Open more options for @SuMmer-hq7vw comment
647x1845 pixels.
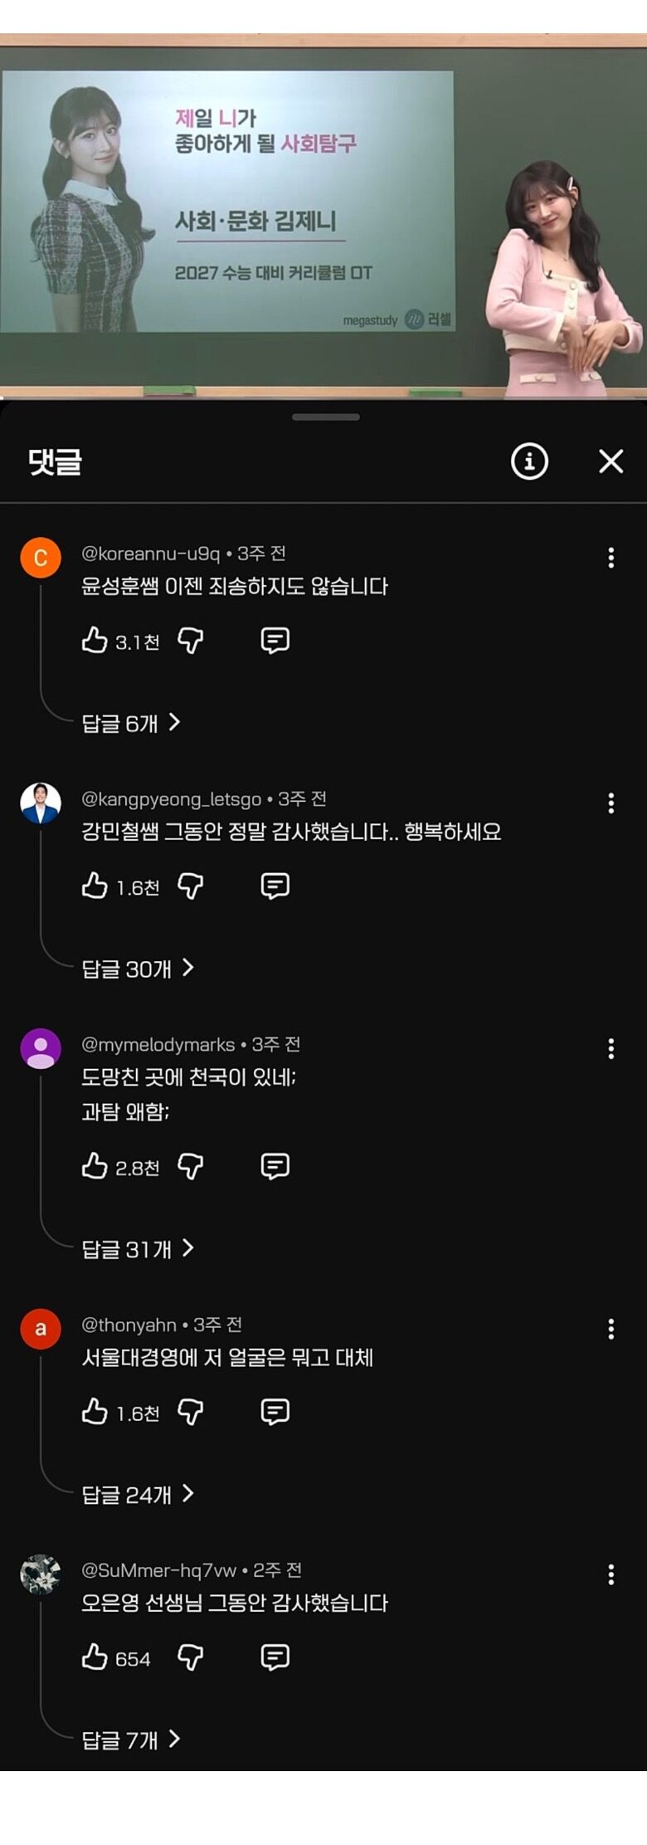[x=611, y=1575]
